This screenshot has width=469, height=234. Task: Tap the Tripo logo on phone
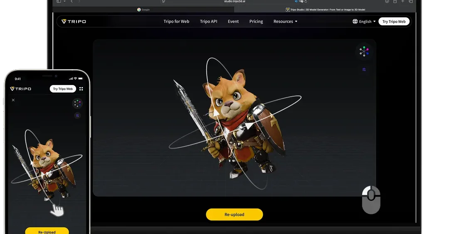tap(21, 89)
